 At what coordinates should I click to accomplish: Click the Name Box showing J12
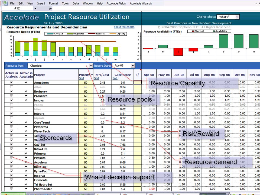click(x=17, y=8)
